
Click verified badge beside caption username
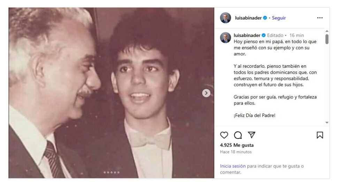pyautogui.click(x=264, y=35)
